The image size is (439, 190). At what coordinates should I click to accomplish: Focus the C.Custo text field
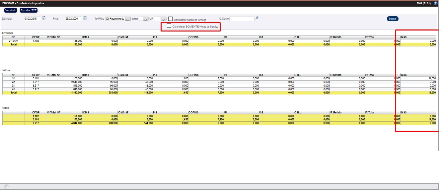coord(242,19)
